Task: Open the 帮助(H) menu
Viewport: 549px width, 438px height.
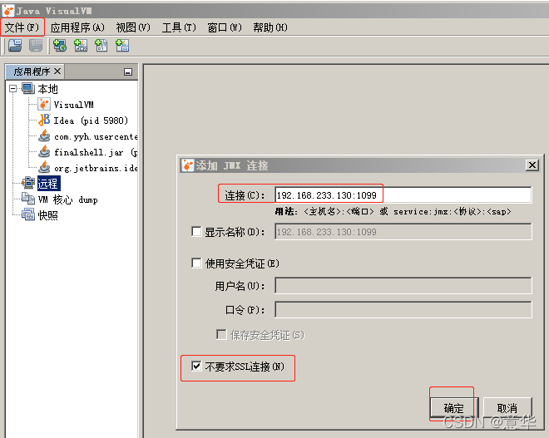Action: click(x=270, y=27)
